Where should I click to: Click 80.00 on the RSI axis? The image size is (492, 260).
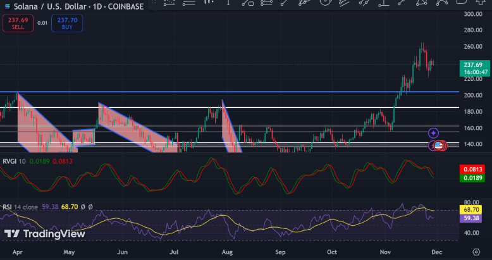click(x=471, y=202)
